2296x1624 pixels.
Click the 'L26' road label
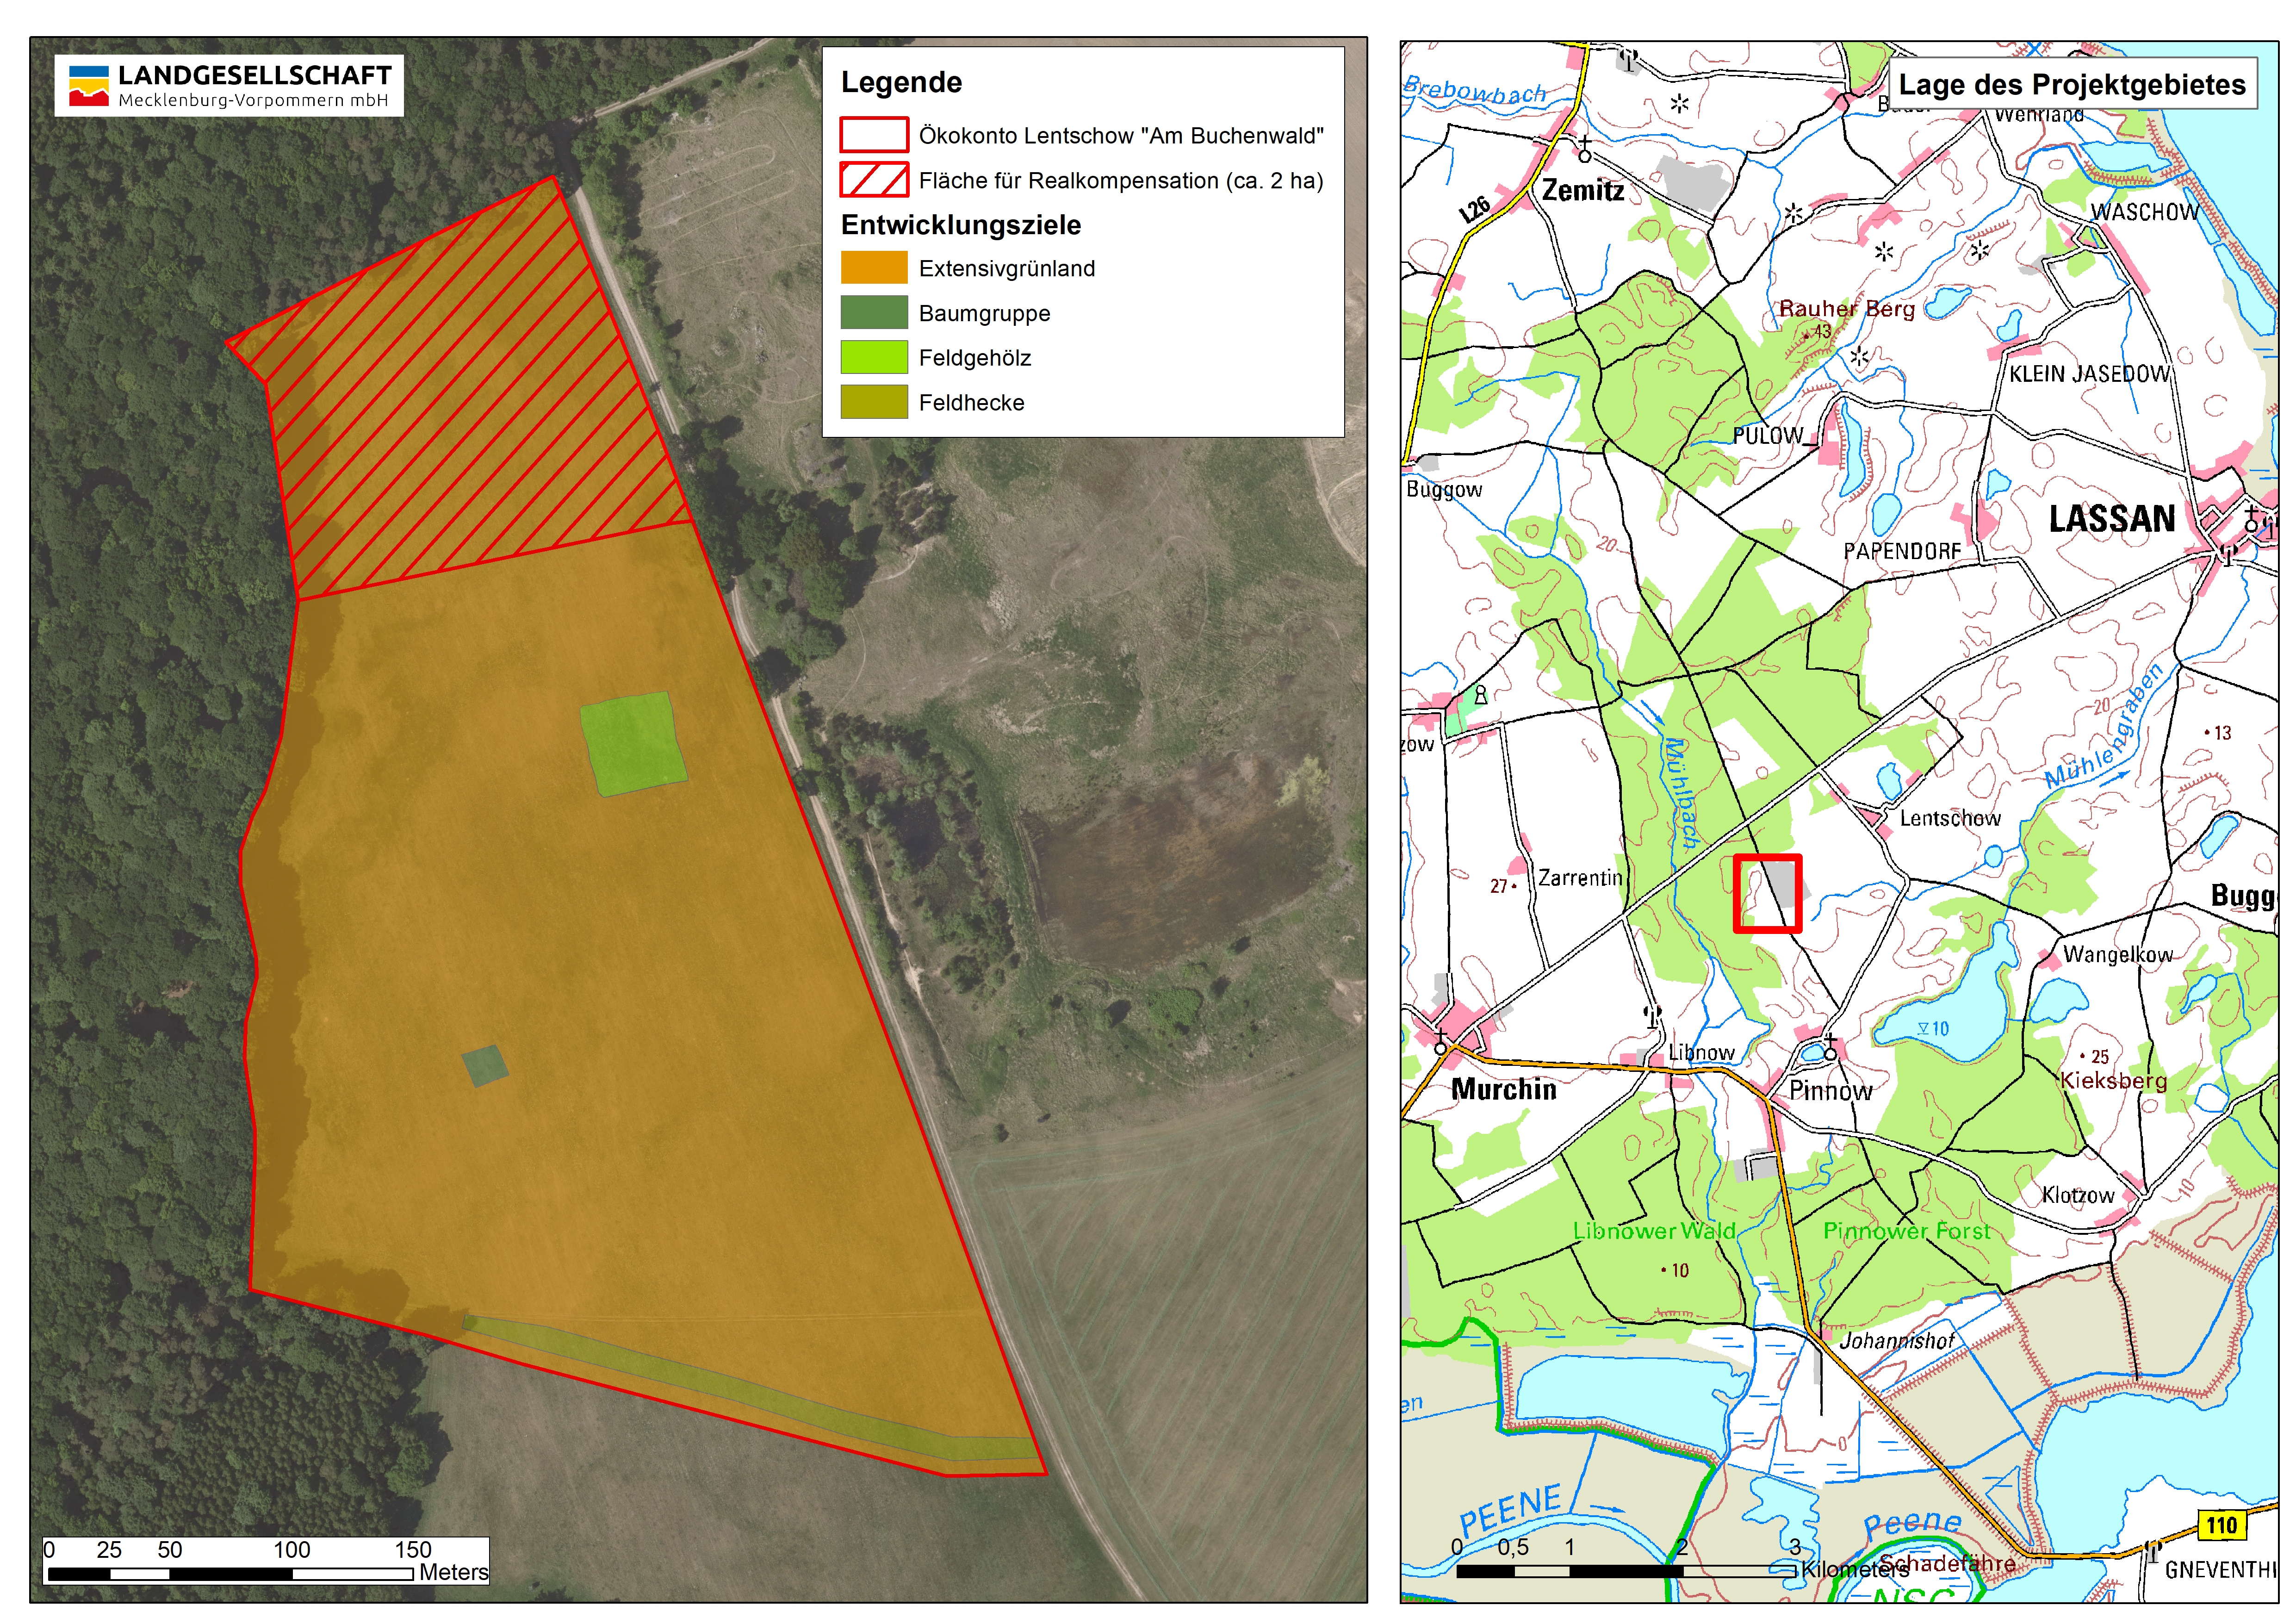click(x=1475, y=209)
